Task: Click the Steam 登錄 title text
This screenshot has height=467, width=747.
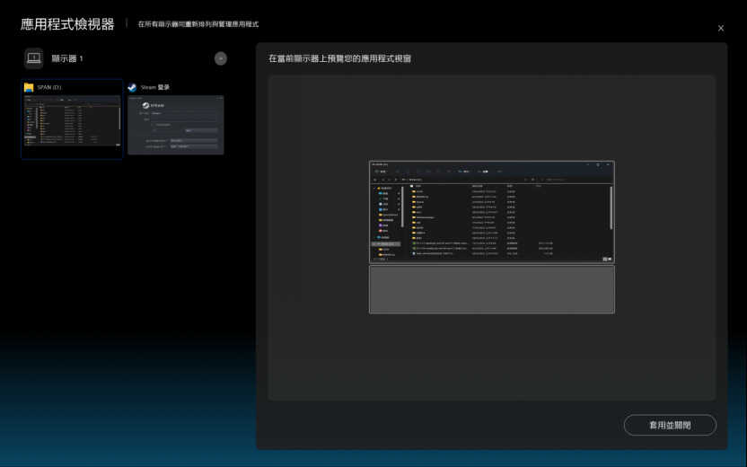Action: [155, 87]
